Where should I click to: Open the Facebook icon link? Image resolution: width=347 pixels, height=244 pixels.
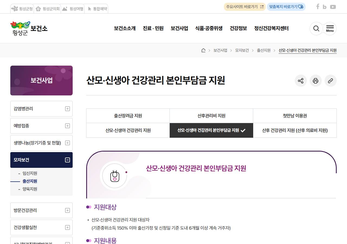[x=318, y=7]
